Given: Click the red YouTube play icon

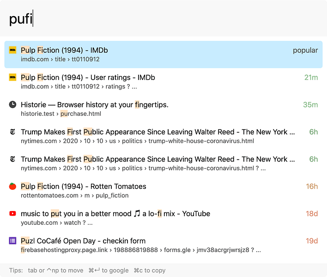Looking at the screenshot, I should tap(12, 214).
